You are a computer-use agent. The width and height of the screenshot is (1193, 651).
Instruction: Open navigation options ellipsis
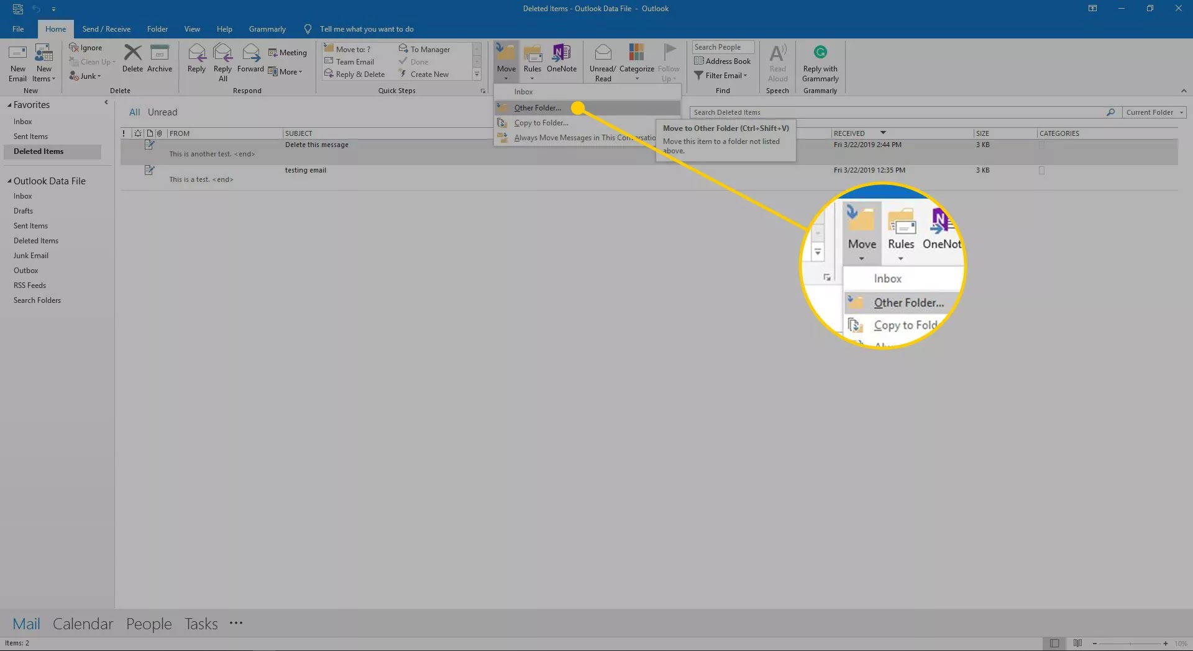point(236,623)
